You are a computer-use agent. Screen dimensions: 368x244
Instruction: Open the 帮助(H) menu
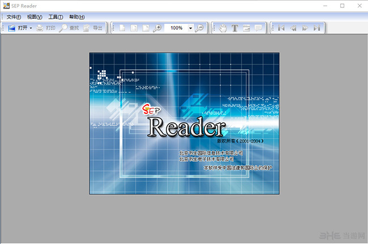click(x=77, y=17)
